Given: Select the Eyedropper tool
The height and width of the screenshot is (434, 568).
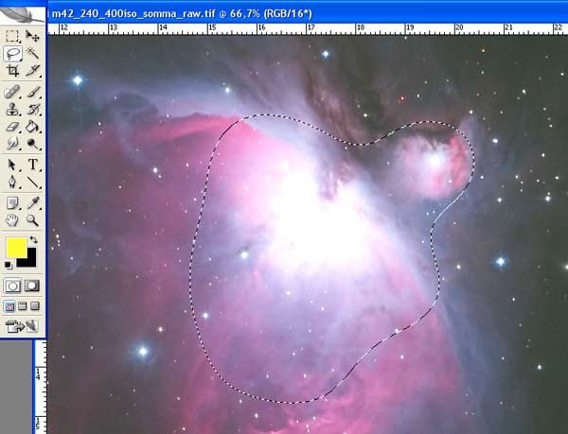Looking at the screenshot, I should pyautogui.click(x=32, y=203).
